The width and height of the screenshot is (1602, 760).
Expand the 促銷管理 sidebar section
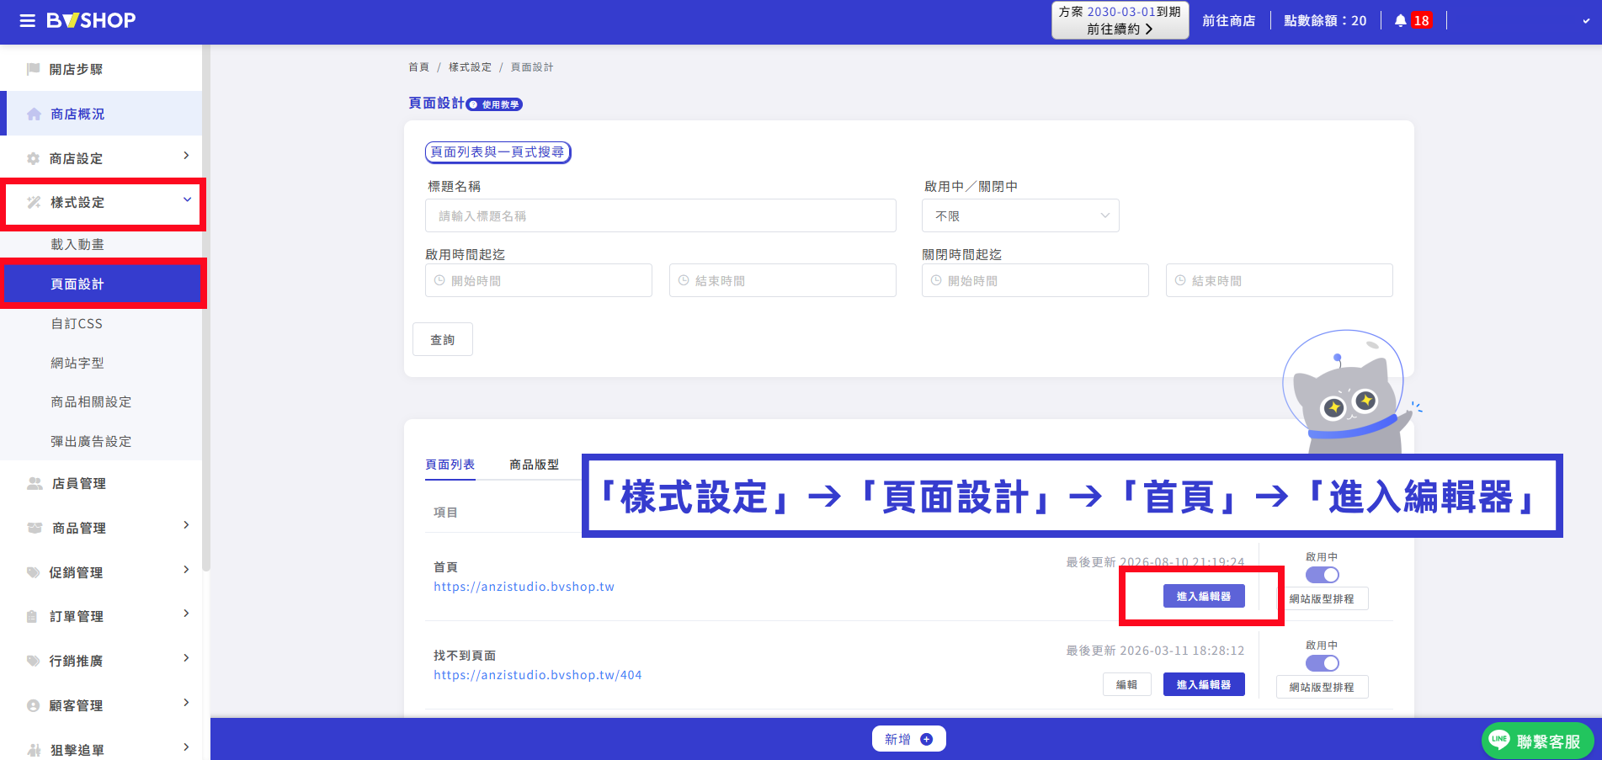(186, 570)
